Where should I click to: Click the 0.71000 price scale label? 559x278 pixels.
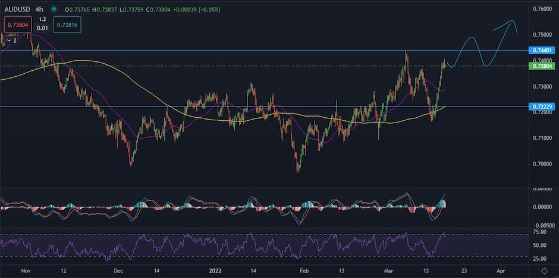click(542, 138)
